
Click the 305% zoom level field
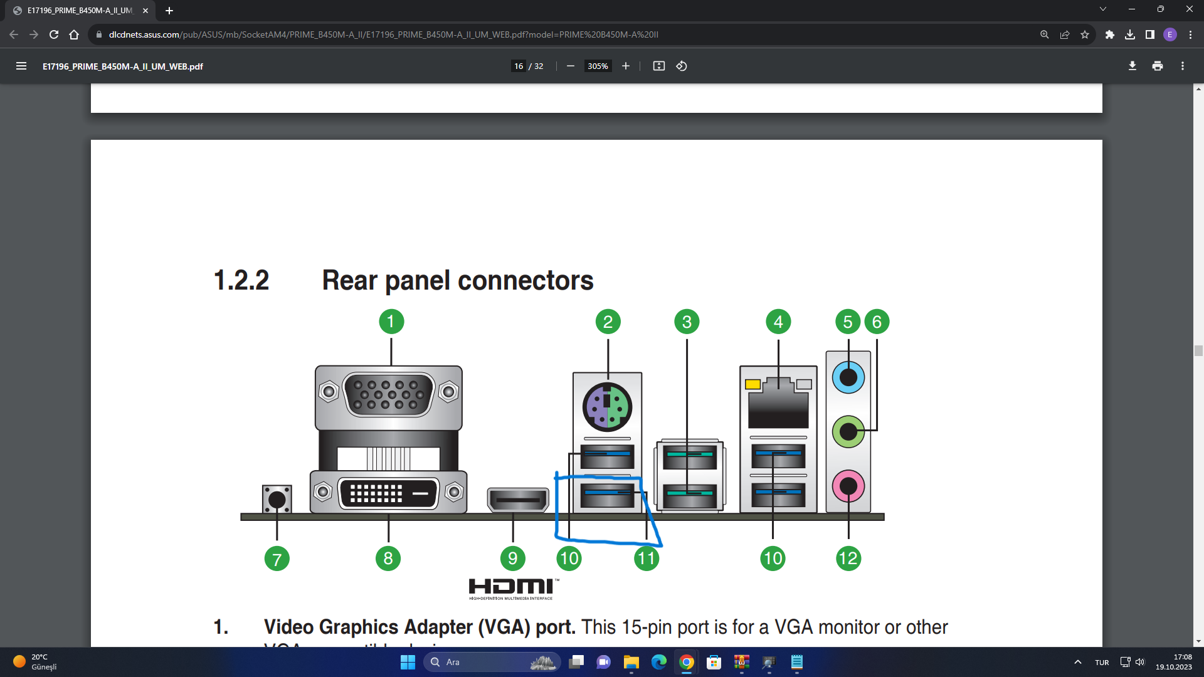point(598,66)
